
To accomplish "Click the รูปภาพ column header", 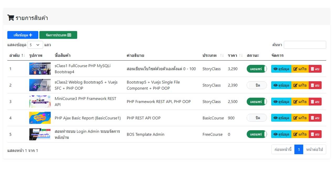I will 36,55.
